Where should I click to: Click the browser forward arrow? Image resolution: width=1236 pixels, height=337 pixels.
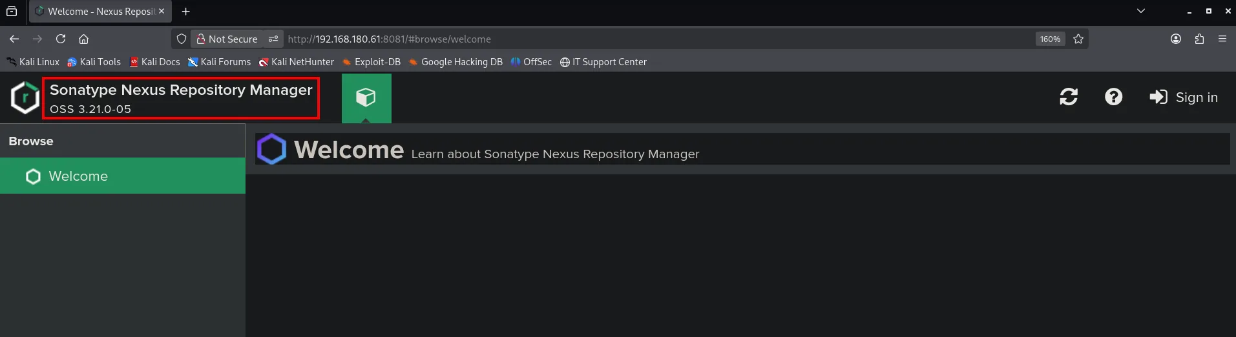(37, 39)
